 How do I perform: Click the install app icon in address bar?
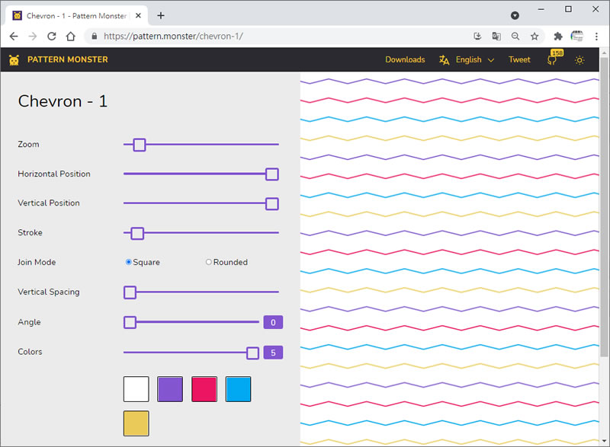pyautogui.click(x=477, y=36)
